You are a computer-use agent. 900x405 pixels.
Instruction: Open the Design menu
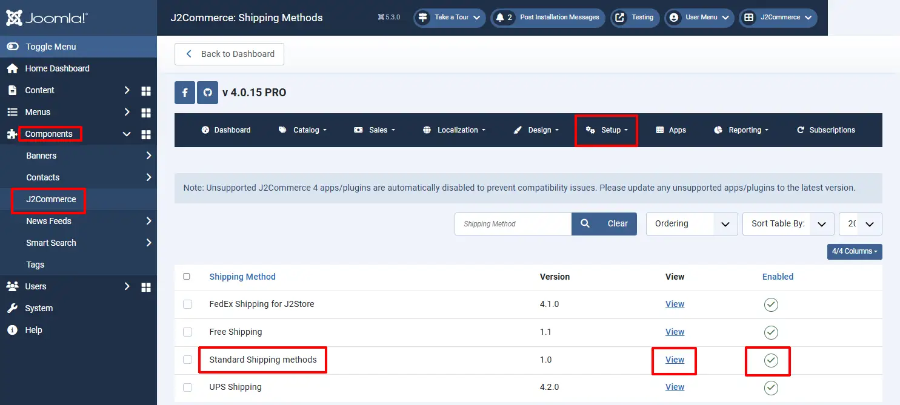click(536, 130)
